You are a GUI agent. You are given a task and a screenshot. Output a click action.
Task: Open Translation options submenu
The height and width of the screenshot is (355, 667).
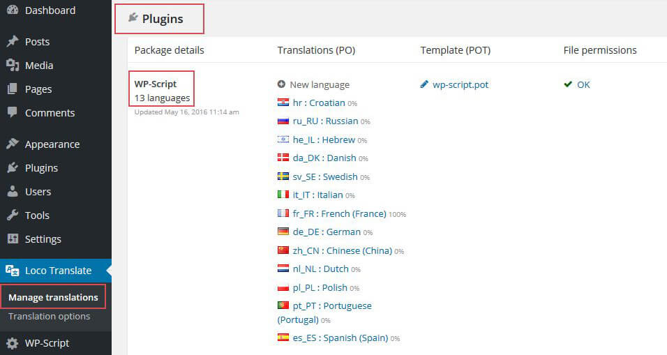50,317
